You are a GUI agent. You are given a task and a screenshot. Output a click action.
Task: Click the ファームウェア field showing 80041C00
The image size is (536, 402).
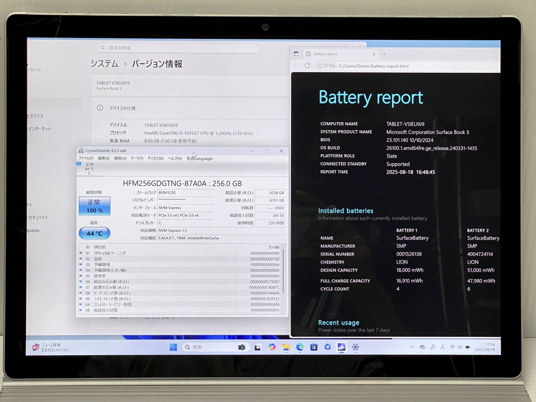[x=186, y=193]
